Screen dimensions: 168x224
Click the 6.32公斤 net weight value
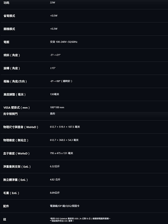point(55,166)
